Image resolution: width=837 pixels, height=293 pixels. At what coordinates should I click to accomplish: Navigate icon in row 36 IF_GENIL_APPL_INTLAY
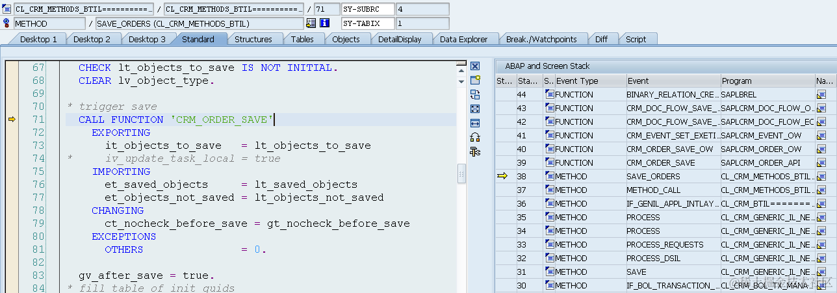point(821,203)
